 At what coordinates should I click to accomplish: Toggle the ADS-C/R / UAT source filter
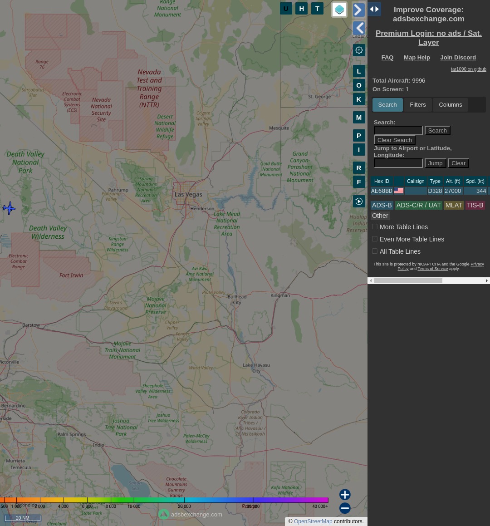pos(419,205)
